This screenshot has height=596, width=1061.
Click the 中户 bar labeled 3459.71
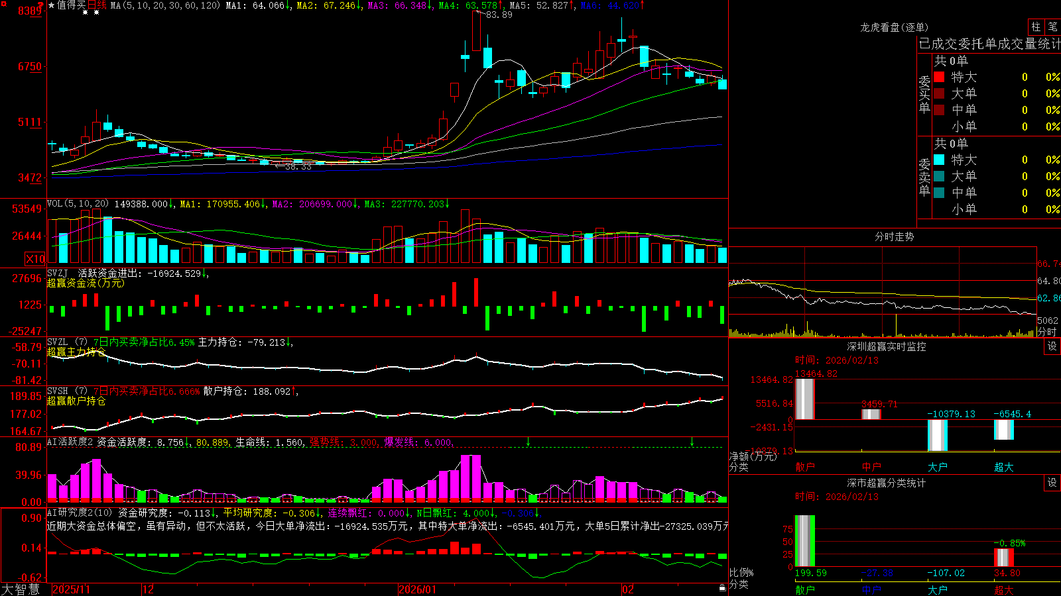pyautogui.click(x=871, y=414)
